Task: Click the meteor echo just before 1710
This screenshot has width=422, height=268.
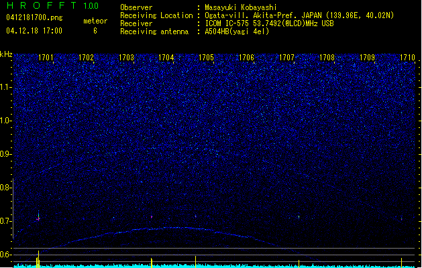Action: point(401,219)
